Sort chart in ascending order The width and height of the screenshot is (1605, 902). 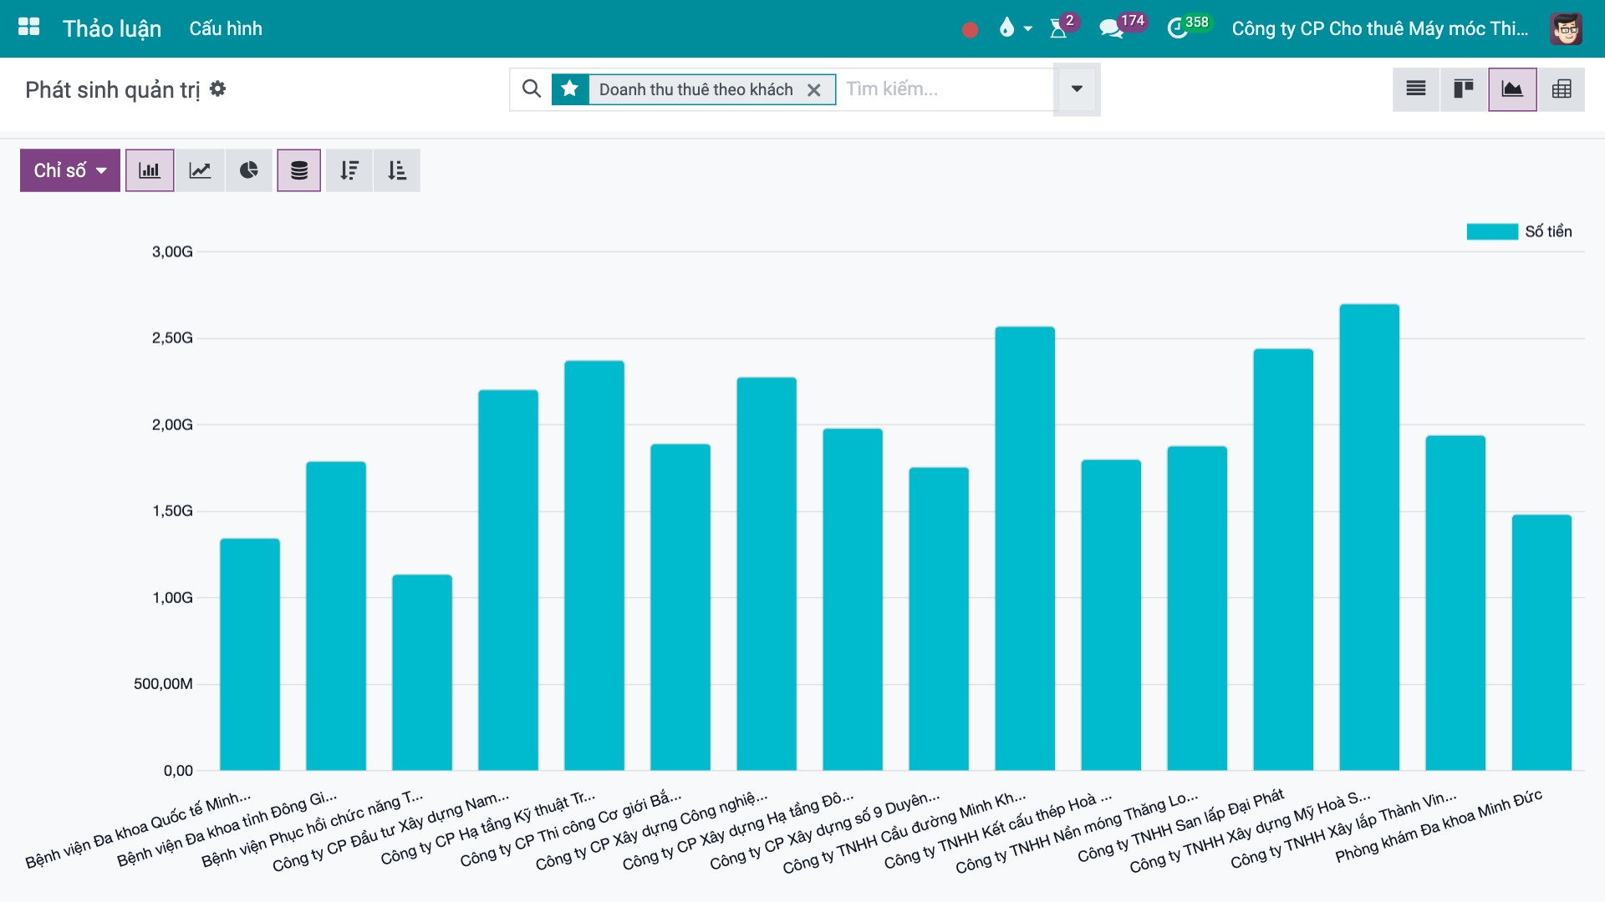pyautogui.click(x=397, y=170)
